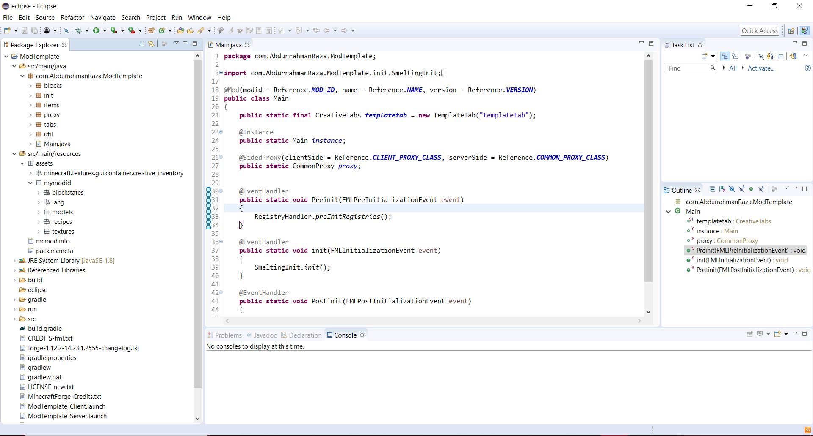Open the Java perspective icon
The image size is (813, 436).
pyautogui.click(x=805, y=30)
